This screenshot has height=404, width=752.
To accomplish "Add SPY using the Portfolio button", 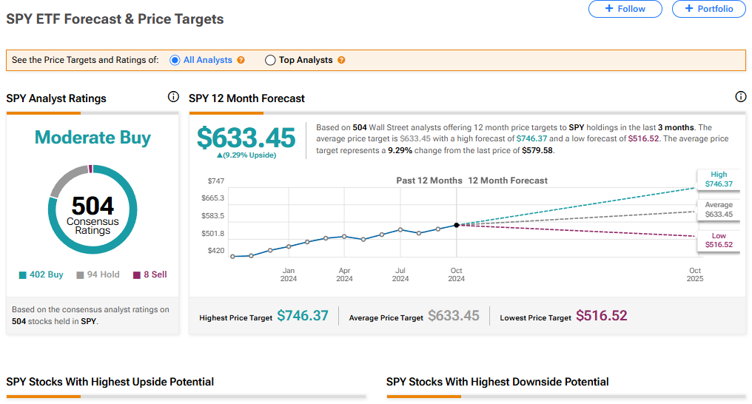I will point(708,9).
